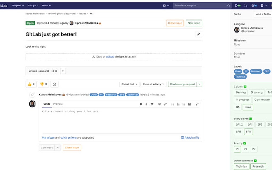Screen dimensions: 272x170
Task: Open the Groups menu in the top bar
Action: pyautogui.click(x=33, y=5)
